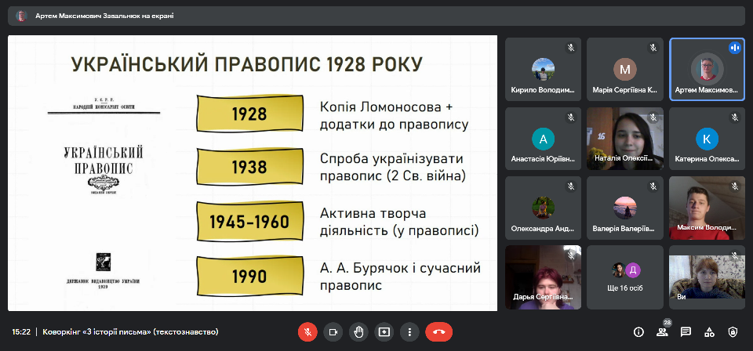Select Кирило Володим... participant tile
The height and width of the screenshot is (351, 753).
tap(543, 70)
